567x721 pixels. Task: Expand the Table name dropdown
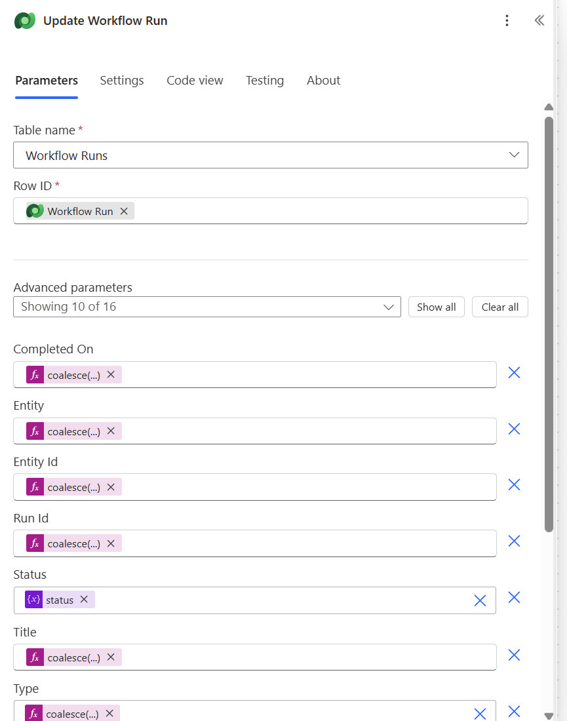click(514, 155)
